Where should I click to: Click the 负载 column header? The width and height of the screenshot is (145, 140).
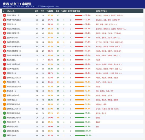point(57,11)
